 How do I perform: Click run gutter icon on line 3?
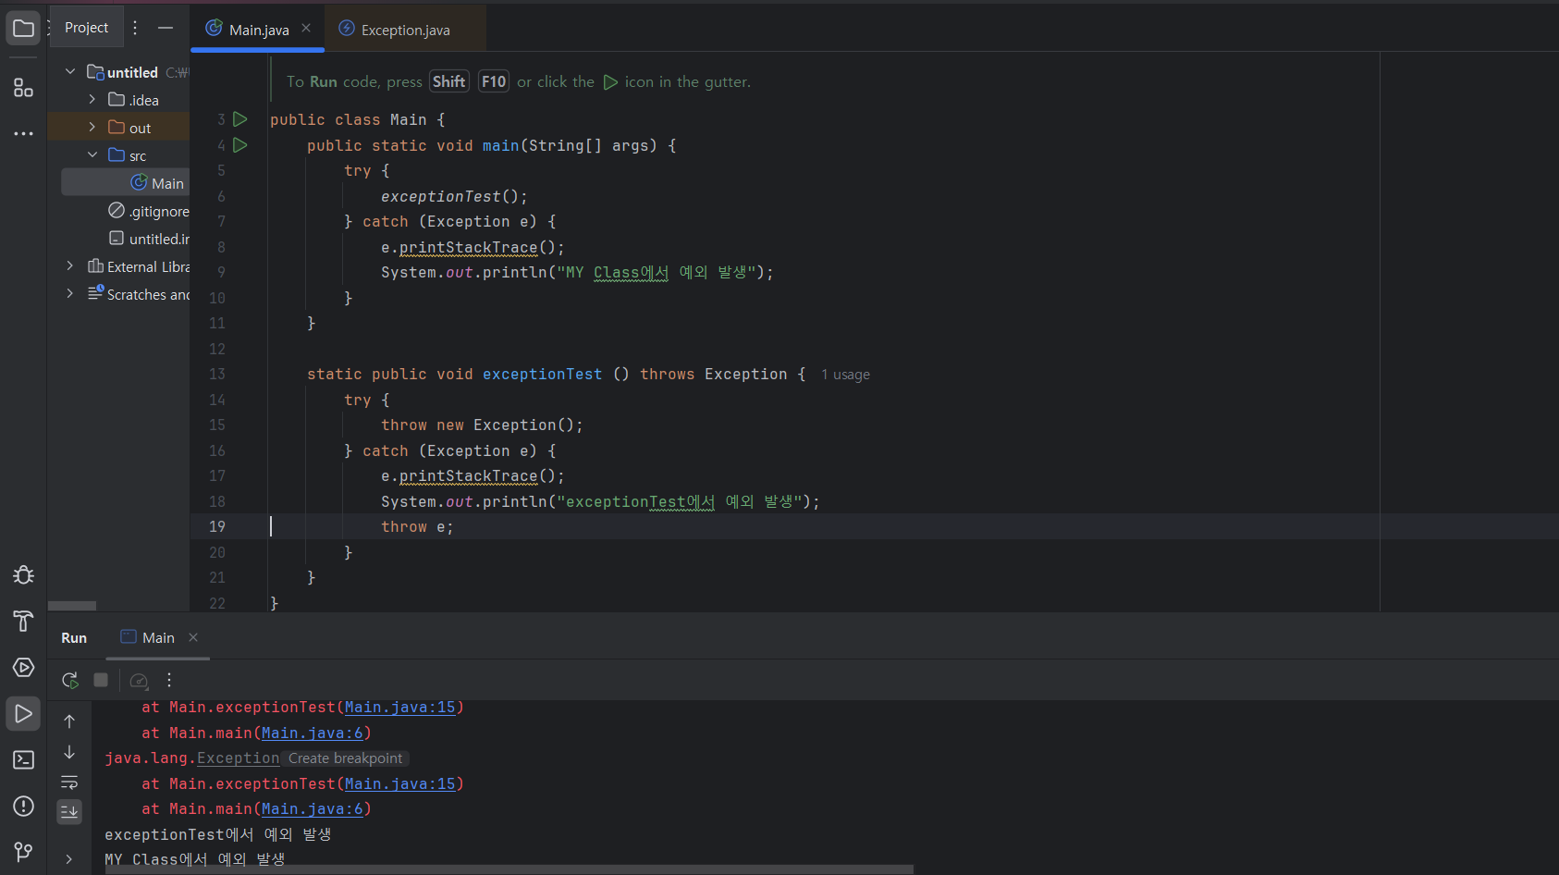click(x=240, y=119)
